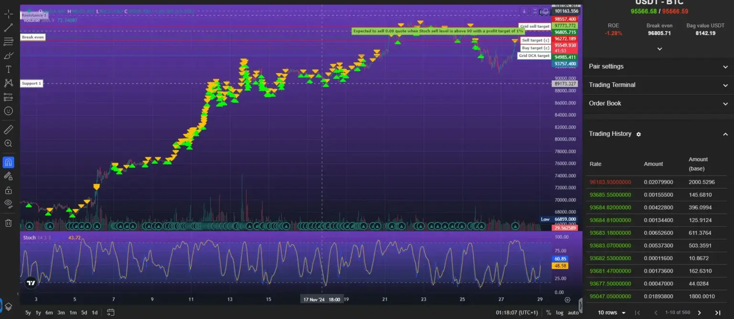Click the auto scale button

click(573, 312)
